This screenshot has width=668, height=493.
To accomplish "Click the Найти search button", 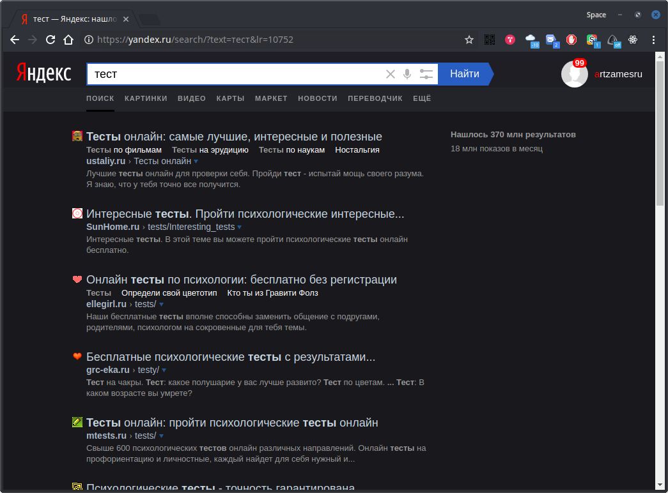I will [465, 74].
